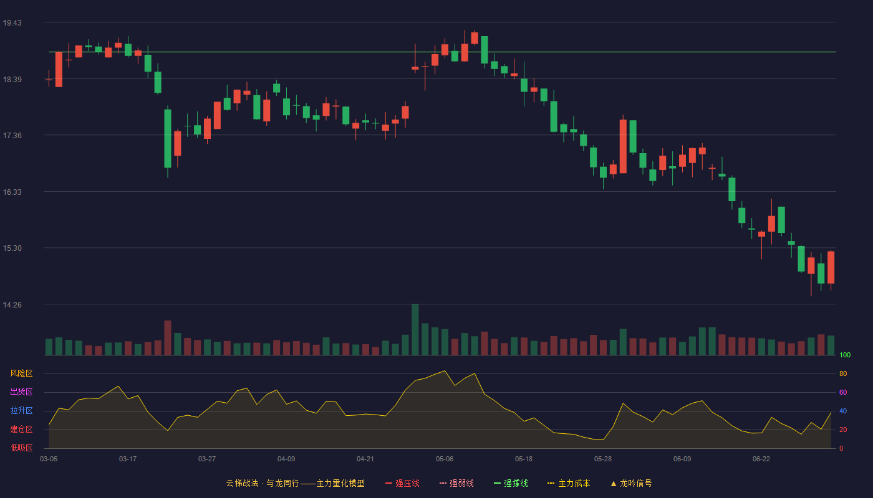The image size is (873, 498).
Task: Click the 15.30 price axis label
Action: coord(12,248)
